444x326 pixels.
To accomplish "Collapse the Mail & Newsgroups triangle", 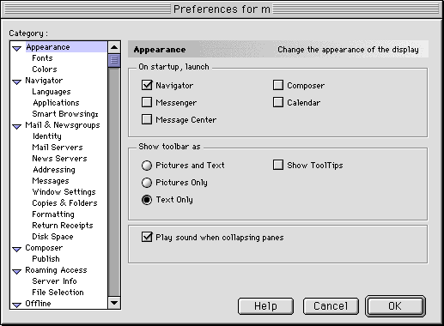I will (x=17, y=127).
